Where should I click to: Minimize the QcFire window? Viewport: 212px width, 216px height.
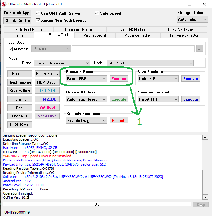coord(175,4)
